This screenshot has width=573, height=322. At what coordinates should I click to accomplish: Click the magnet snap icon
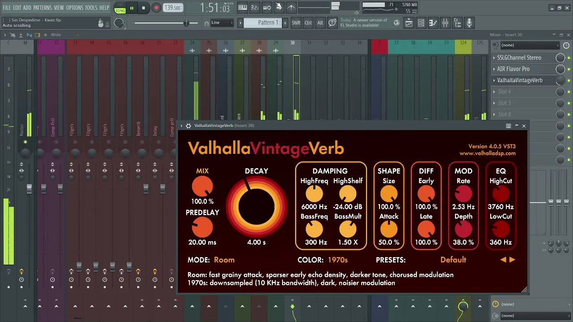206,23
